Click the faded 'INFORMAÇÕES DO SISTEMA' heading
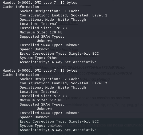The height and width of the screenshot is (135, 143). click(51, 22)
